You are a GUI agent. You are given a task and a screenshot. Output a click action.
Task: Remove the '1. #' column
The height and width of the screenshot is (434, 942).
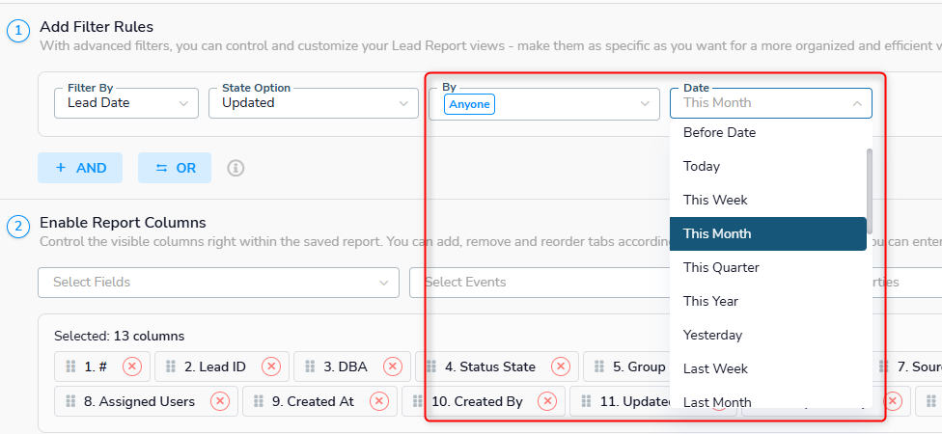point(132,366)
